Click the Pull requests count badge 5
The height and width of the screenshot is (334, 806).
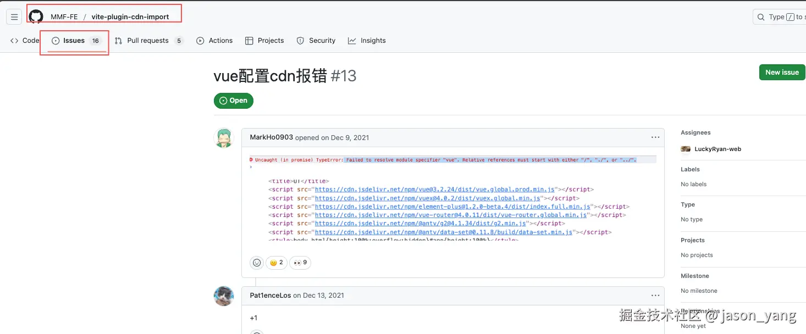click(178, 41)
